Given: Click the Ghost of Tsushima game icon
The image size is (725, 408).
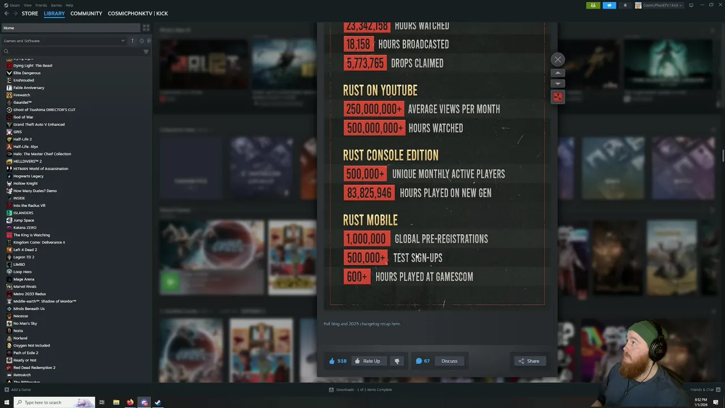Looking at the screenshot, I should pos(9,110).
